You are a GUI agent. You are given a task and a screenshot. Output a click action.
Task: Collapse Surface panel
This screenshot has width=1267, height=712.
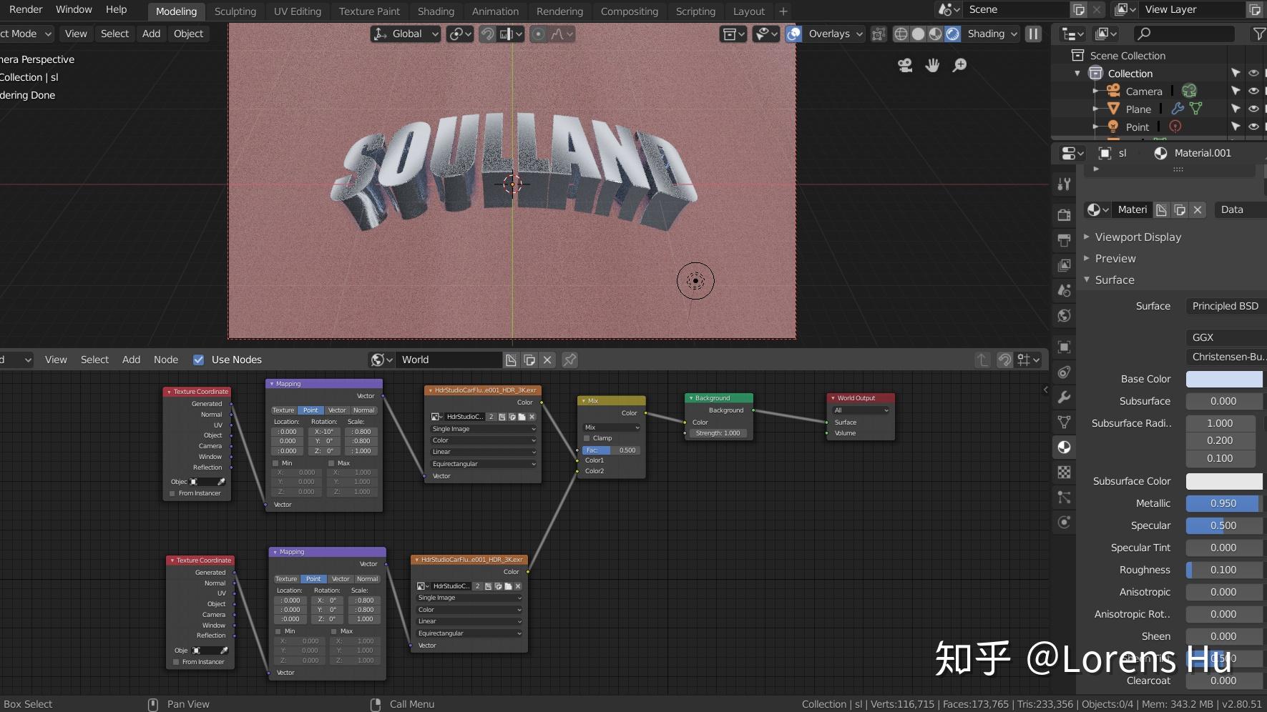pos(1115,280)
